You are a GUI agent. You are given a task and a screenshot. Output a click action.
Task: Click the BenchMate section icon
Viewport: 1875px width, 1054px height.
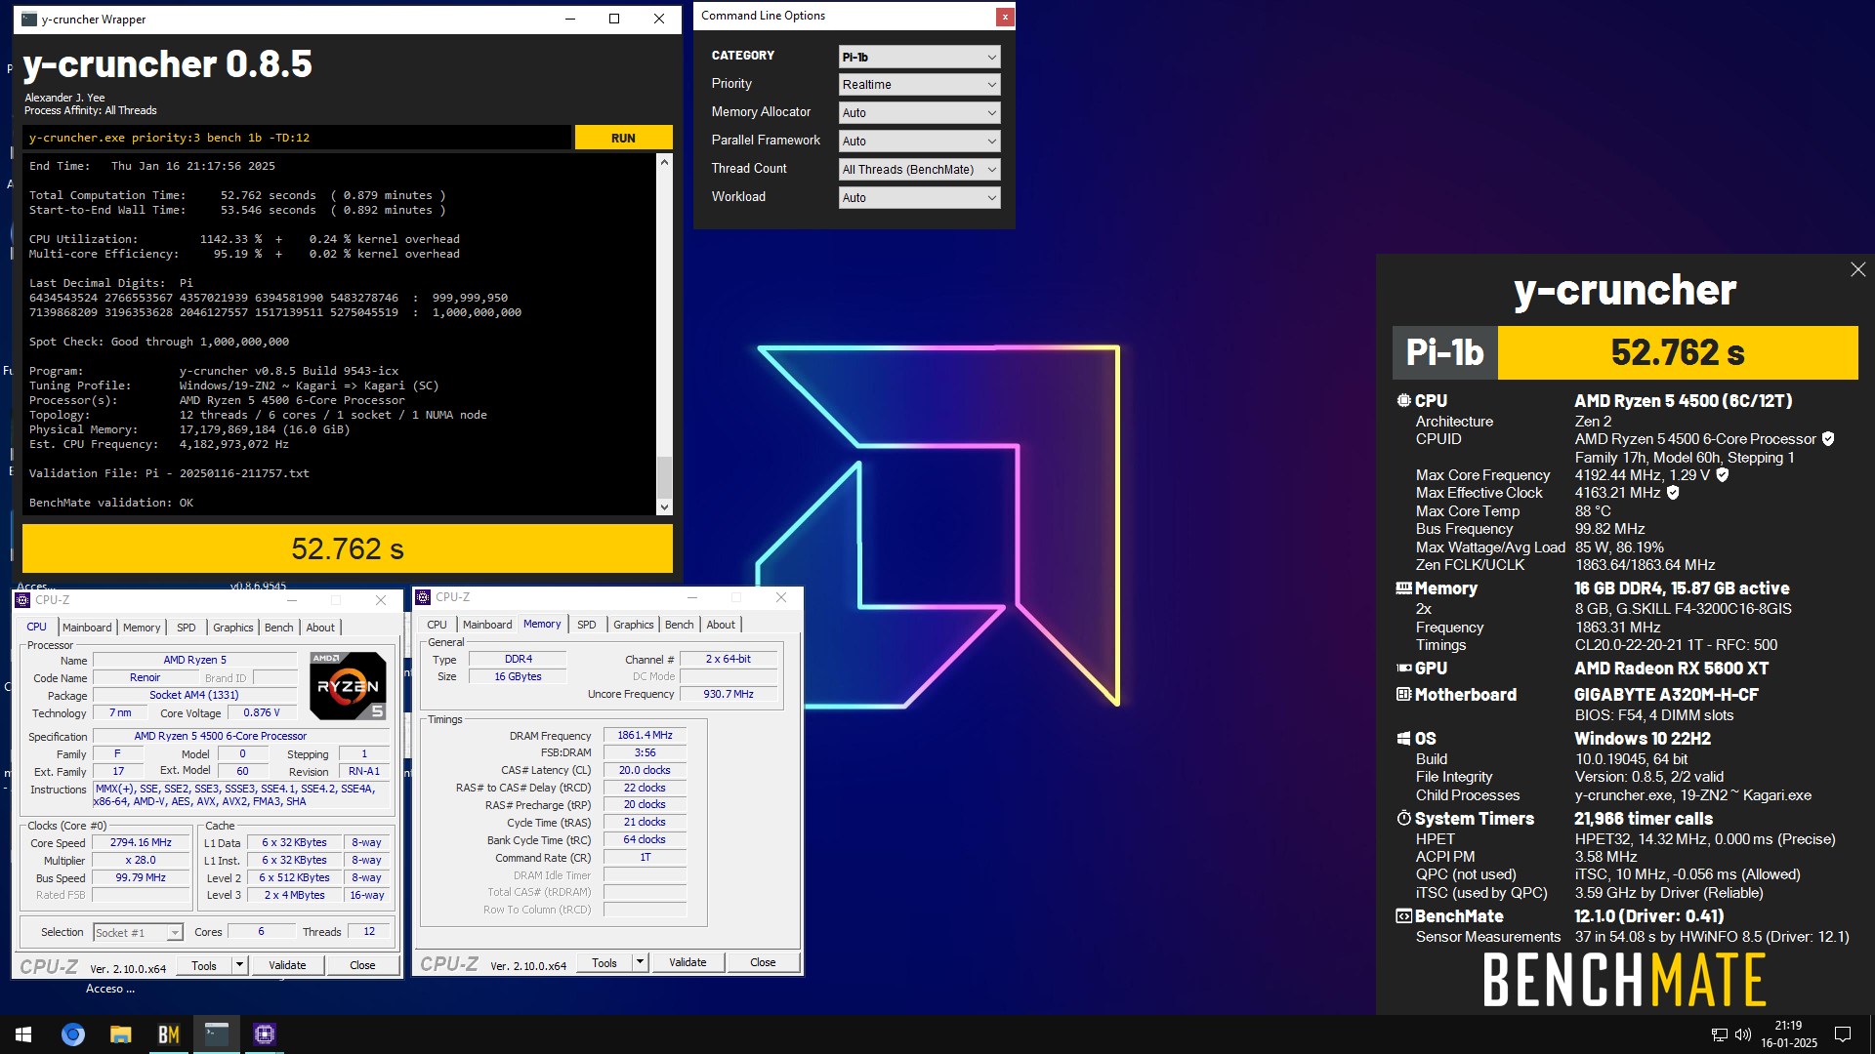tap(1403, 916)
